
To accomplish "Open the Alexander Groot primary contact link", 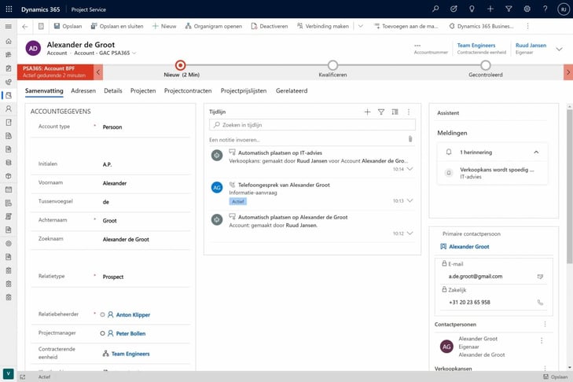I will (x=468, y=247).
